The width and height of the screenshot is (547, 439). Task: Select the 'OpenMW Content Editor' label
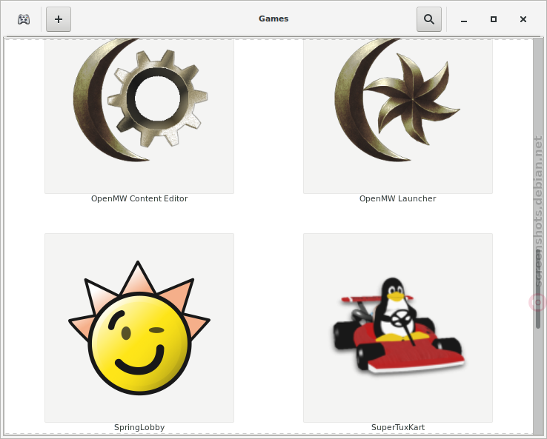[139, 198]
